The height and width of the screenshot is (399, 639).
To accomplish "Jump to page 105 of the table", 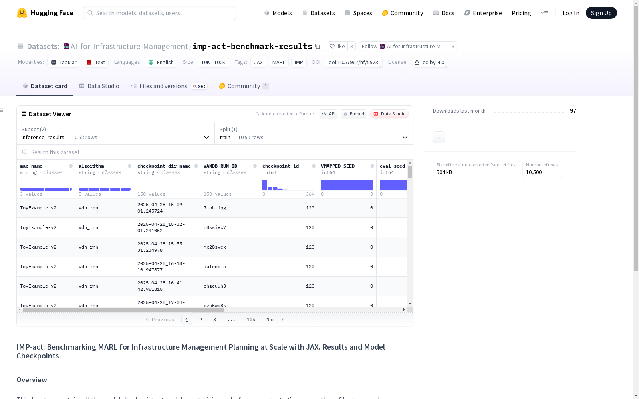I will (251, 320).
